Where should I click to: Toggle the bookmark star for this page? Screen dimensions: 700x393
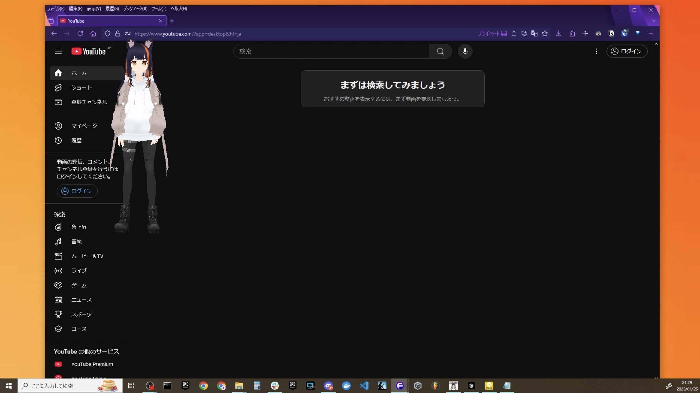545,33
